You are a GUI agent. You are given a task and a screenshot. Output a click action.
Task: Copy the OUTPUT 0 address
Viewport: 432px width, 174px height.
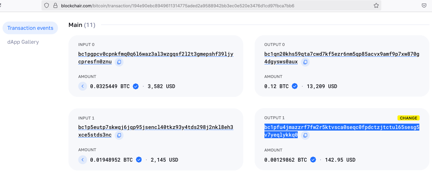coord(305,62)
